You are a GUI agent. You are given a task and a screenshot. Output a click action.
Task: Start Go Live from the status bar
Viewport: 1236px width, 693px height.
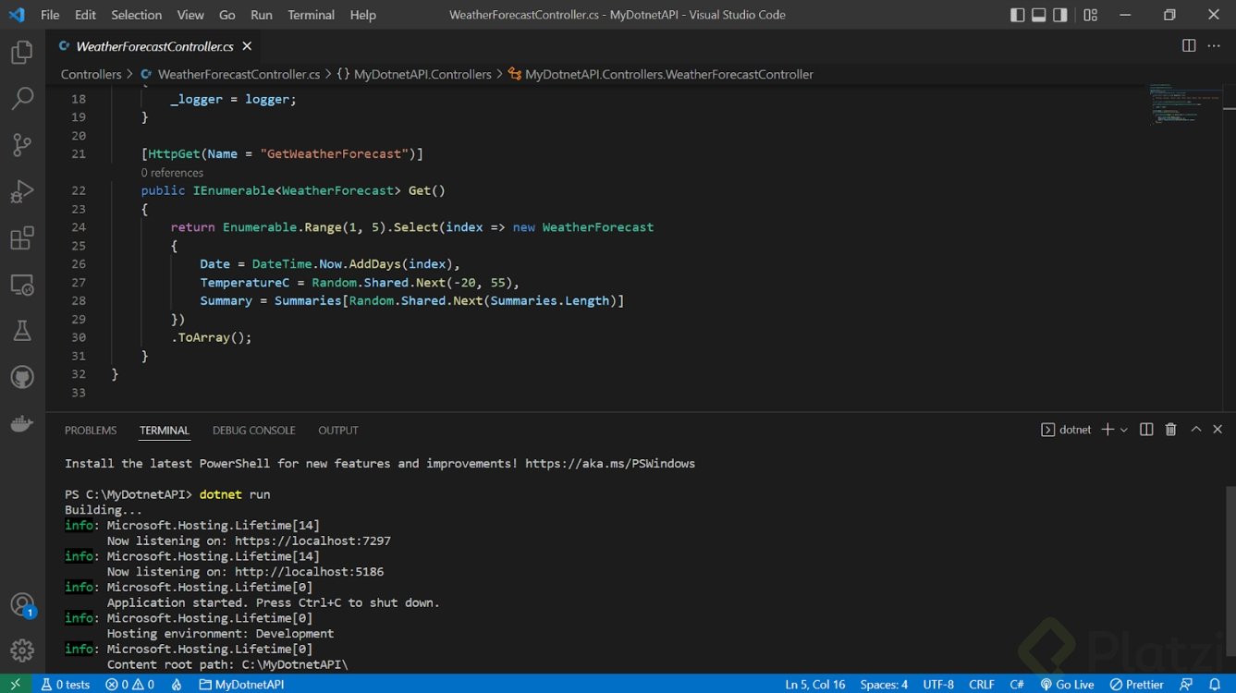[1068, 684]
